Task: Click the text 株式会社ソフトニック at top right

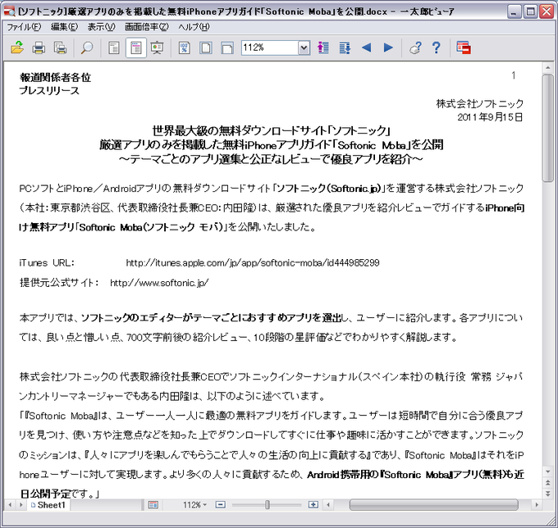Action: tap(480, 104)
